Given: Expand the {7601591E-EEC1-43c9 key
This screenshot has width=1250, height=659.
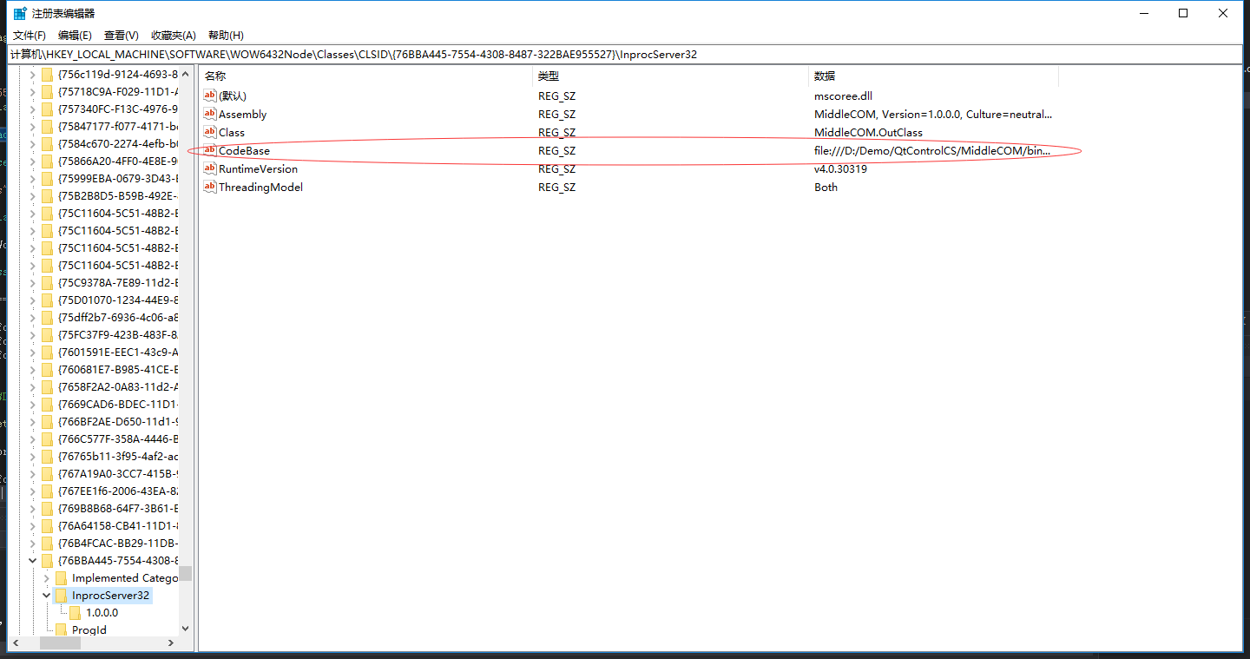Looking at the screenshot, I should point(33,352).
